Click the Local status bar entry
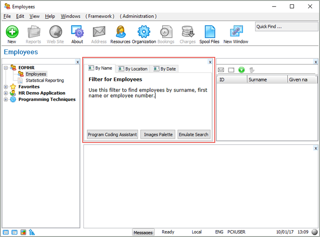320x237 pixels. [197, 232]
